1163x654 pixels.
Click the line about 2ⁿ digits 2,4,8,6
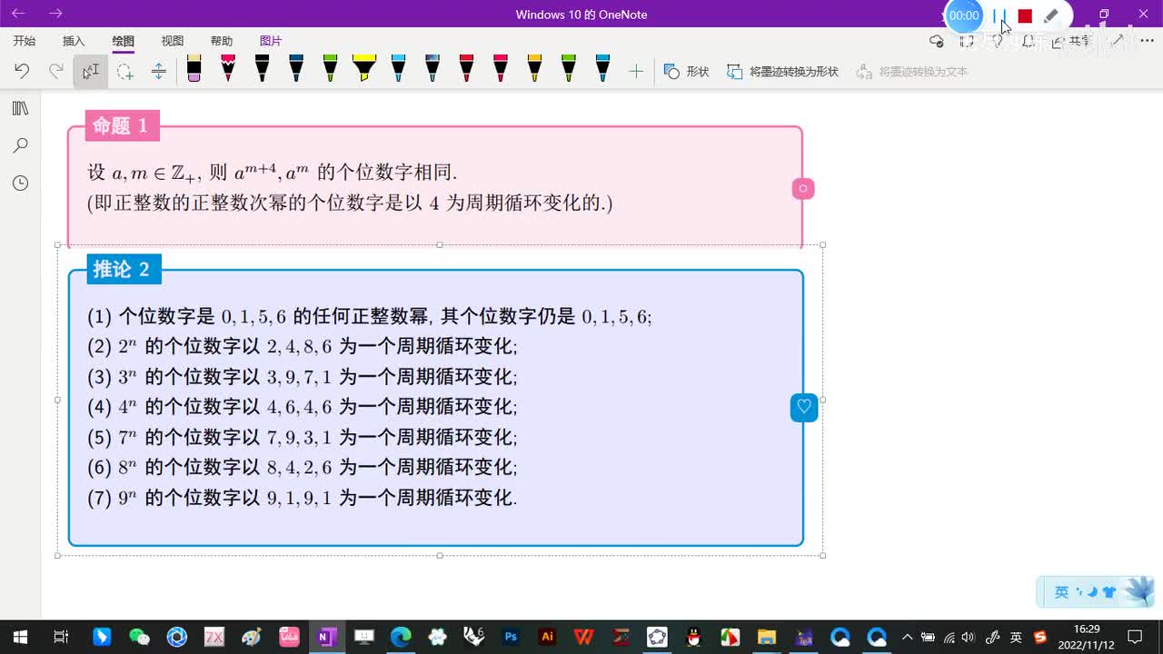(x=303, y=347)
